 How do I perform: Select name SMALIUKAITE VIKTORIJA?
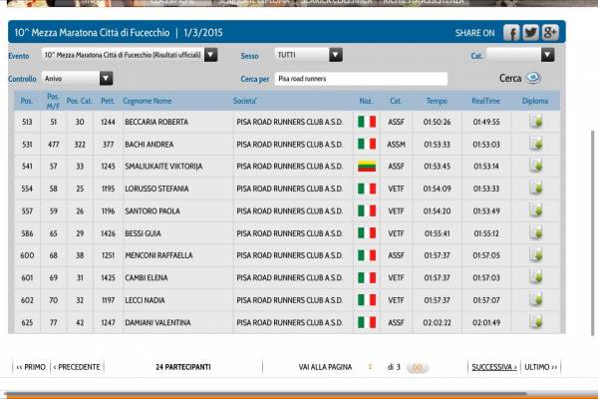[163, 167]
